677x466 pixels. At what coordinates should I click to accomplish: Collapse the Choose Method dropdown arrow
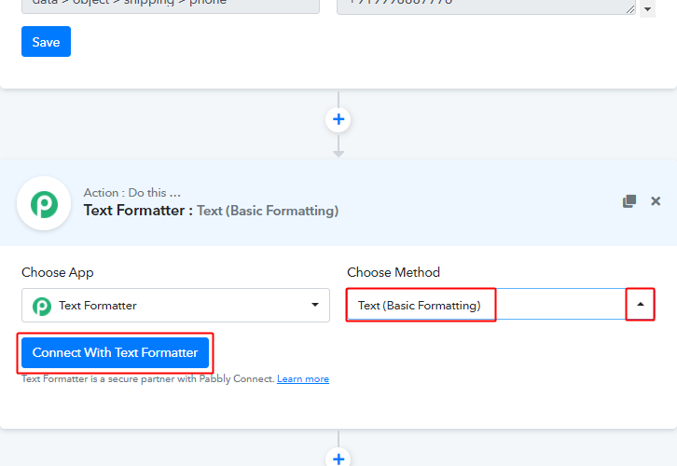[641, 304]
